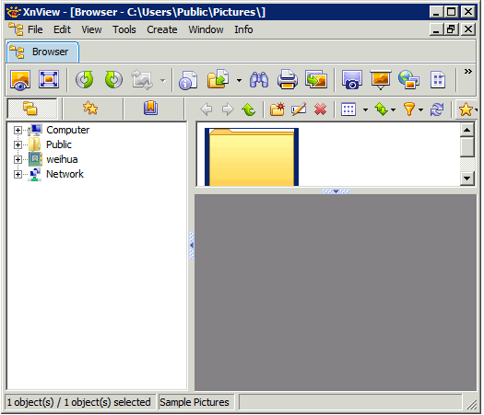Collapse the folder tree pane splitter arrow
The width and height of the screenshot is (484, 415).
pos(192,246)
